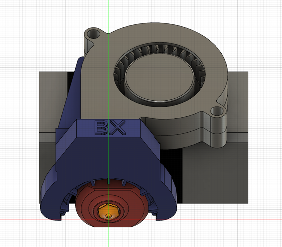
Task: Select the upper-left fan mounting hole
Action: pos(93,34)
